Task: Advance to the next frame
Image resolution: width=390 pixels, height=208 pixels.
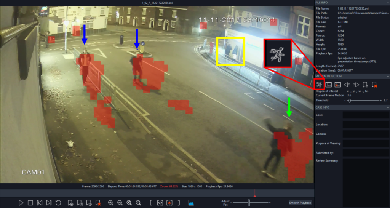Action: point(49,203)
